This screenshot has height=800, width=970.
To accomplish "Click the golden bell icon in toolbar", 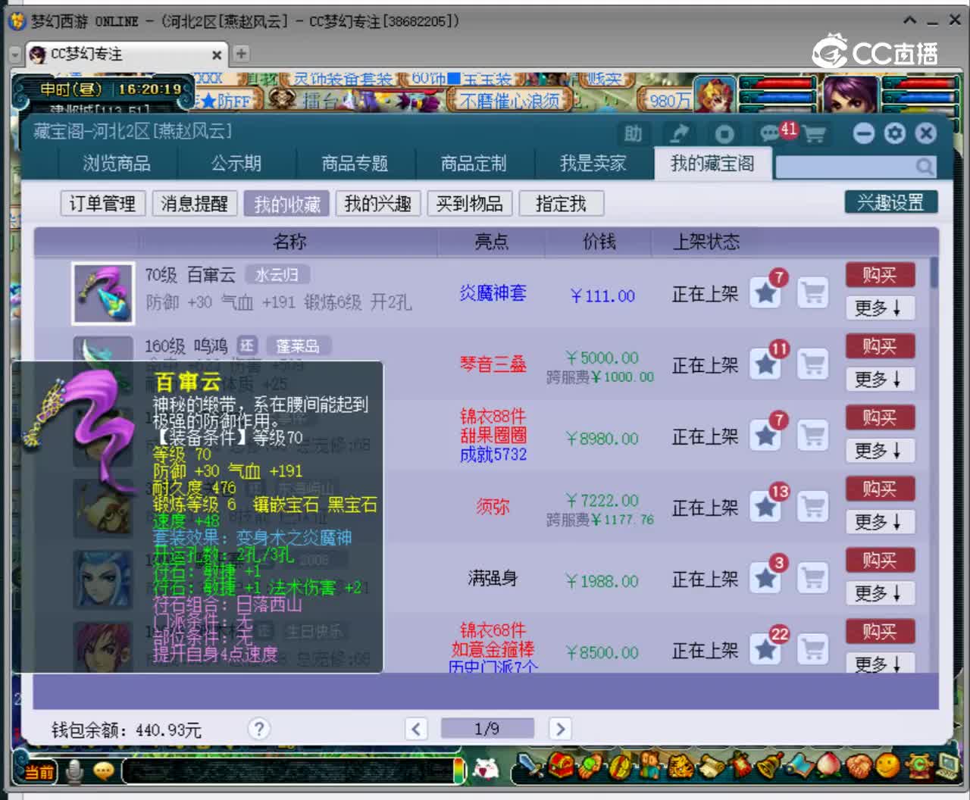I will click(771, 767).
